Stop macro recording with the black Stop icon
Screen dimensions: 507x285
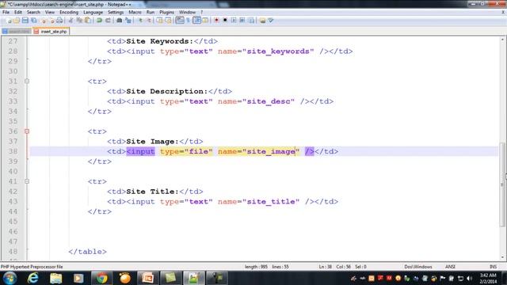click(225, 21)
